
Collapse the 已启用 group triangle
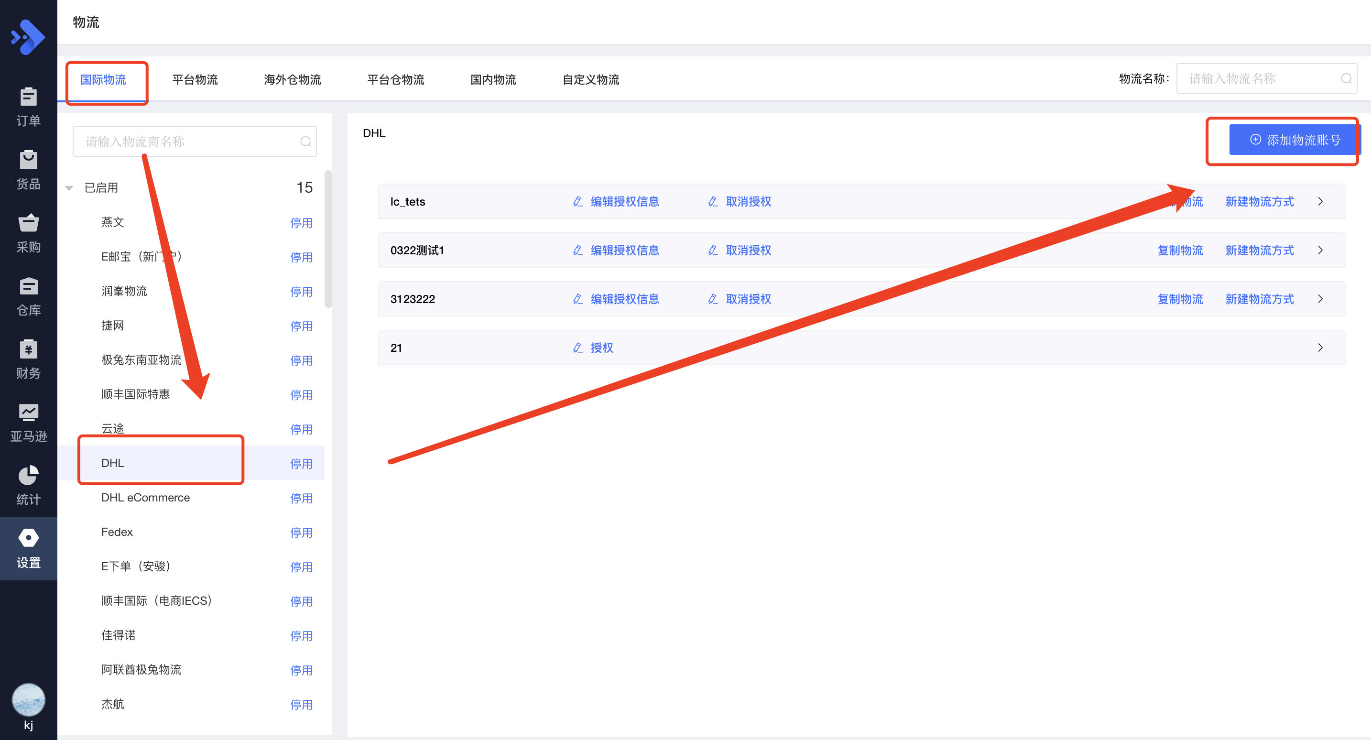coord(69,188)
